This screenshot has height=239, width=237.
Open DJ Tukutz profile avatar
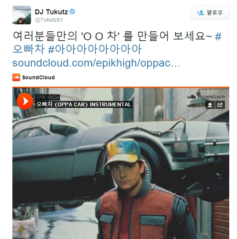pos(22,15)
